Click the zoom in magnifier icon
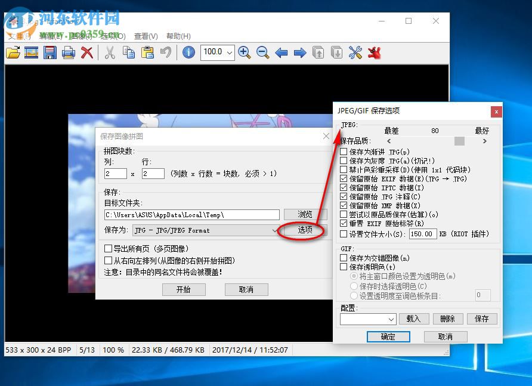Screen dimensions: 532x386 (244, 53)
